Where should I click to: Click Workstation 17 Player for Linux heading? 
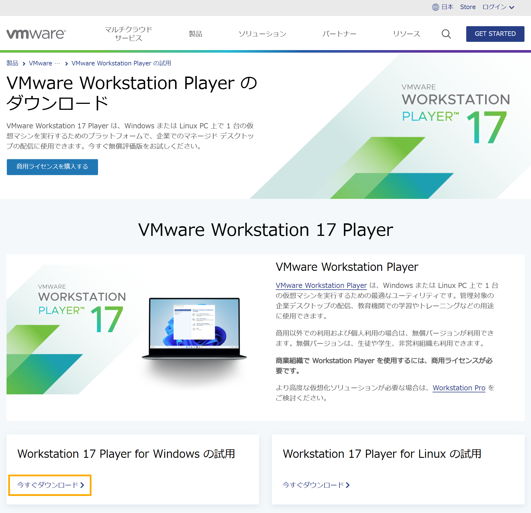pos(382,454)
